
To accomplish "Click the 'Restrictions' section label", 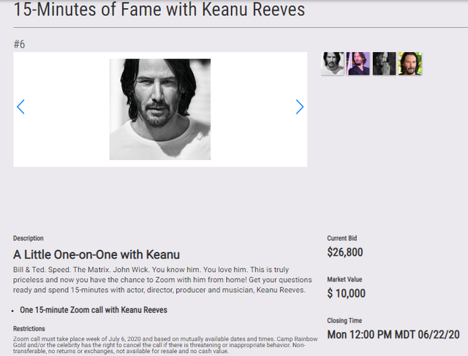I will [29, 329].
